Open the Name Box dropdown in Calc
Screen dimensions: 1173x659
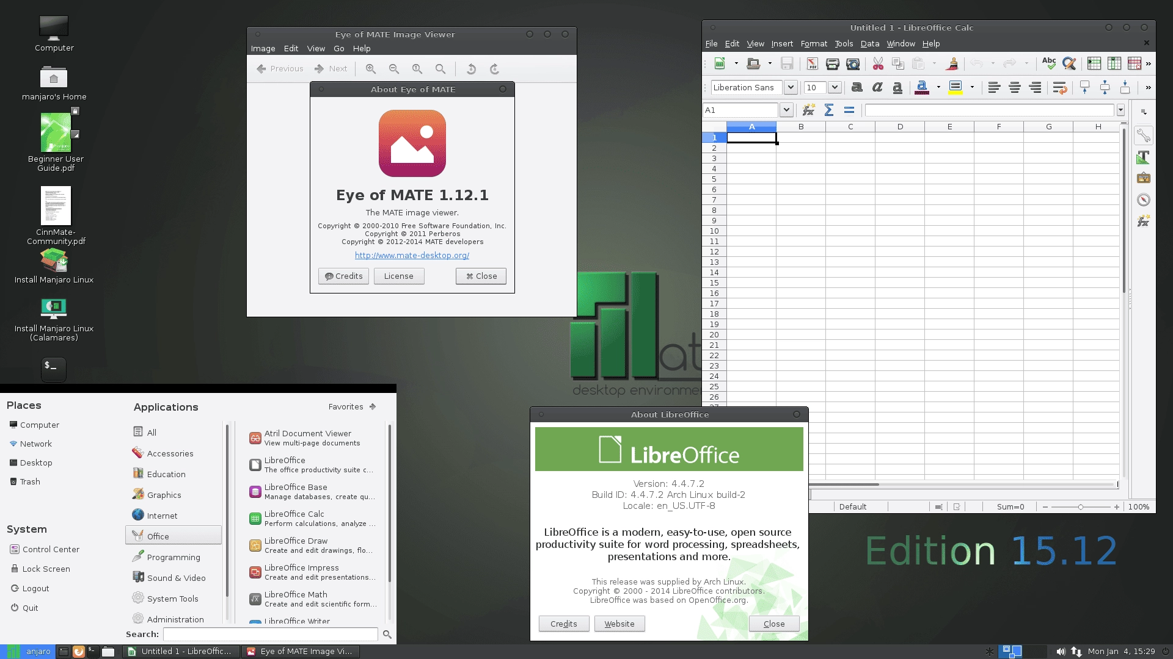786,110
